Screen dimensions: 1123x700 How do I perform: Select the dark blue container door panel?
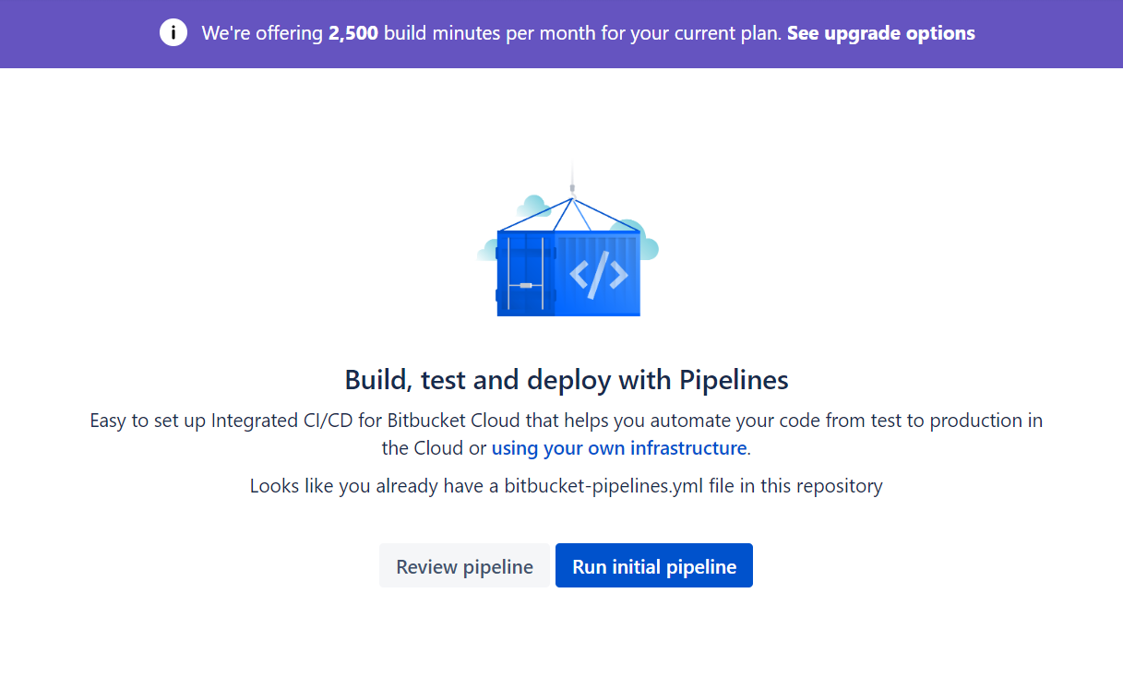click(526, 273)
